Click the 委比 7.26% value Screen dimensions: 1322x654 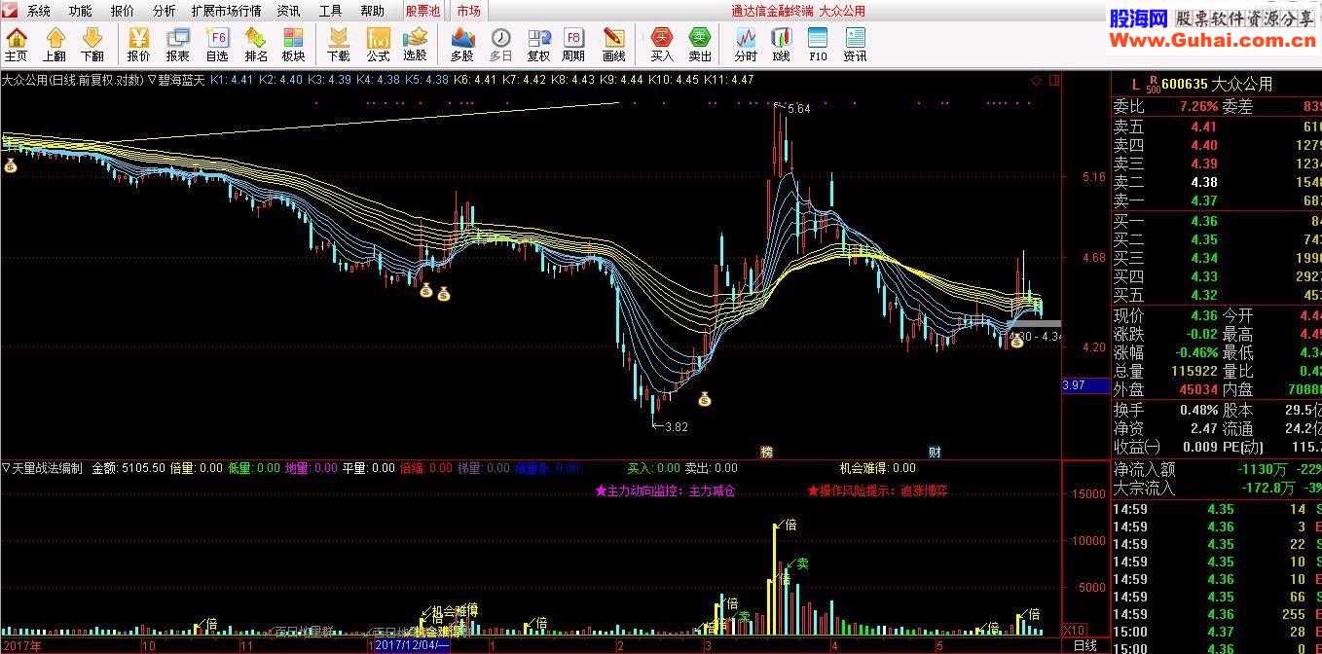1197,106
